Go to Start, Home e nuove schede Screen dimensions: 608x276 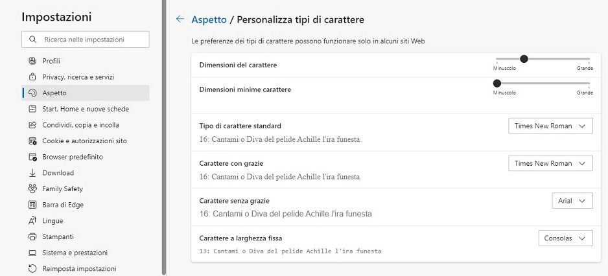[x=86, y=109]
